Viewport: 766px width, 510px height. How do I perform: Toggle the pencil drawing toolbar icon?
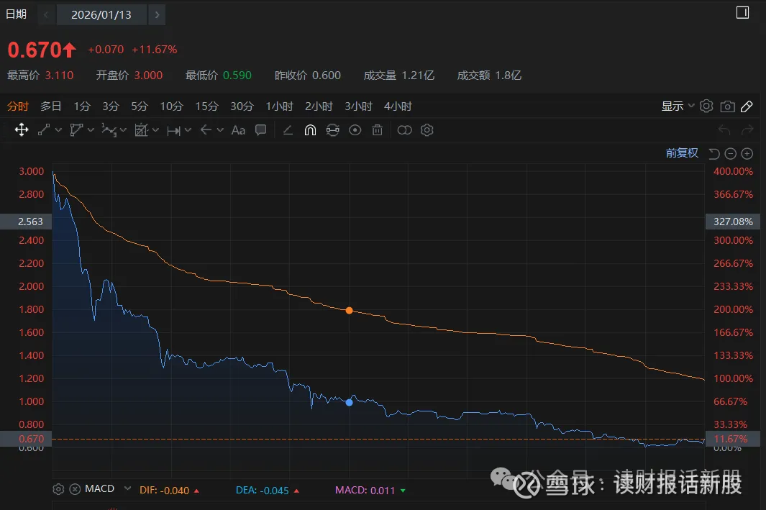(747, 106)
